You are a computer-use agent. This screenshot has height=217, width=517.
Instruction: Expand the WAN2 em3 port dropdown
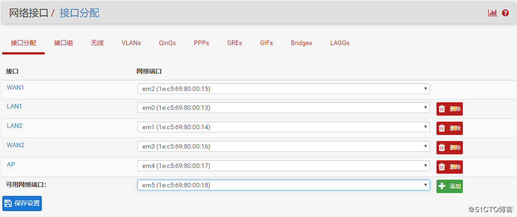(x=283, y=147)
